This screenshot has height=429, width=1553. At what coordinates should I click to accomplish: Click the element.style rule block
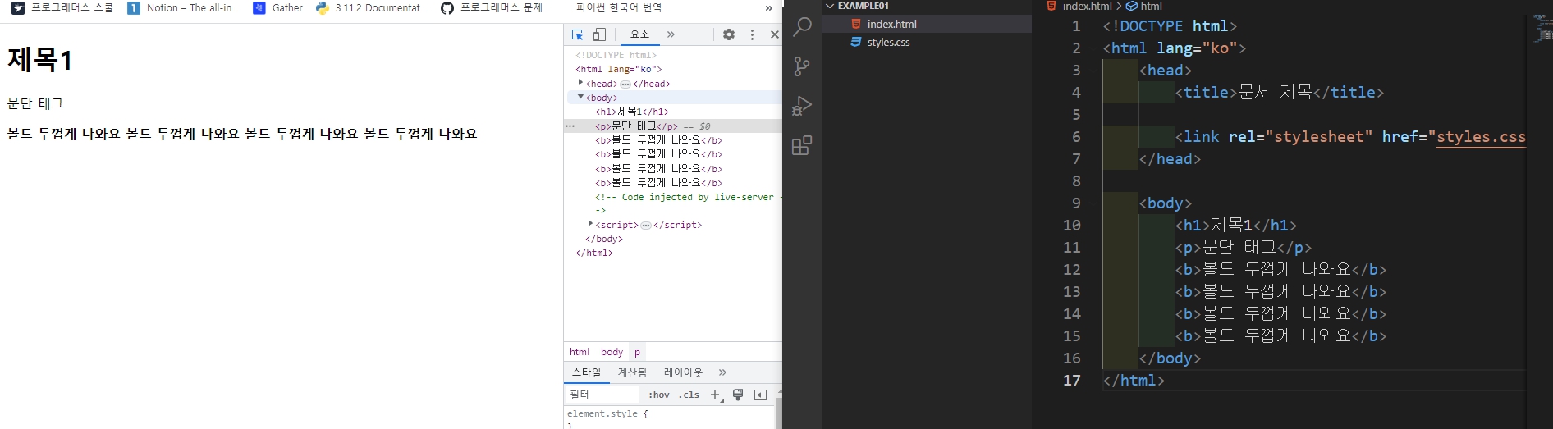607,414
